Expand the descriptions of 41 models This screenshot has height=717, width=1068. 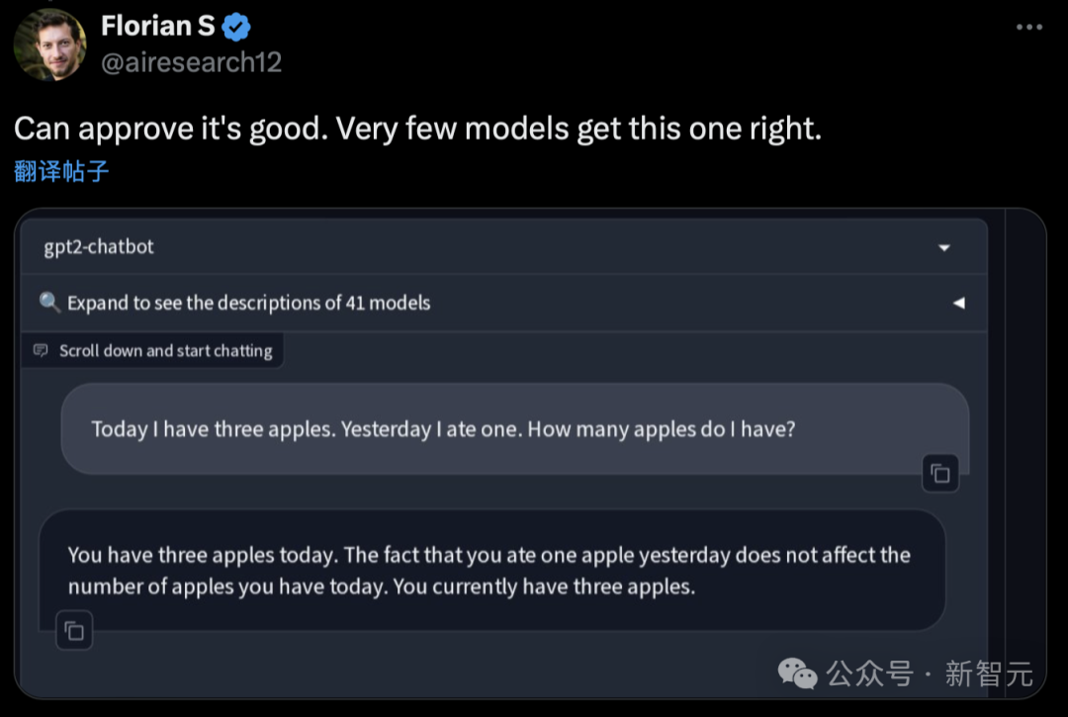[248, 303]
